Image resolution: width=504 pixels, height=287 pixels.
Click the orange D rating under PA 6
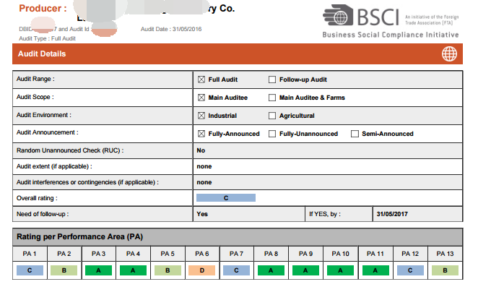[202, 270]
